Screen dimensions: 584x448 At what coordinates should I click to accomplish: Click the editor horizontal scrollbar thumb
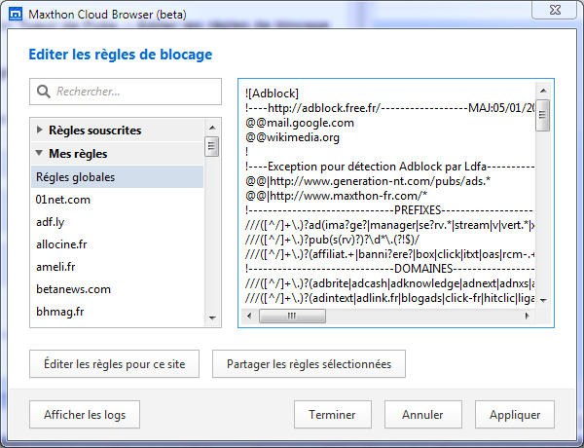[292, 317]
